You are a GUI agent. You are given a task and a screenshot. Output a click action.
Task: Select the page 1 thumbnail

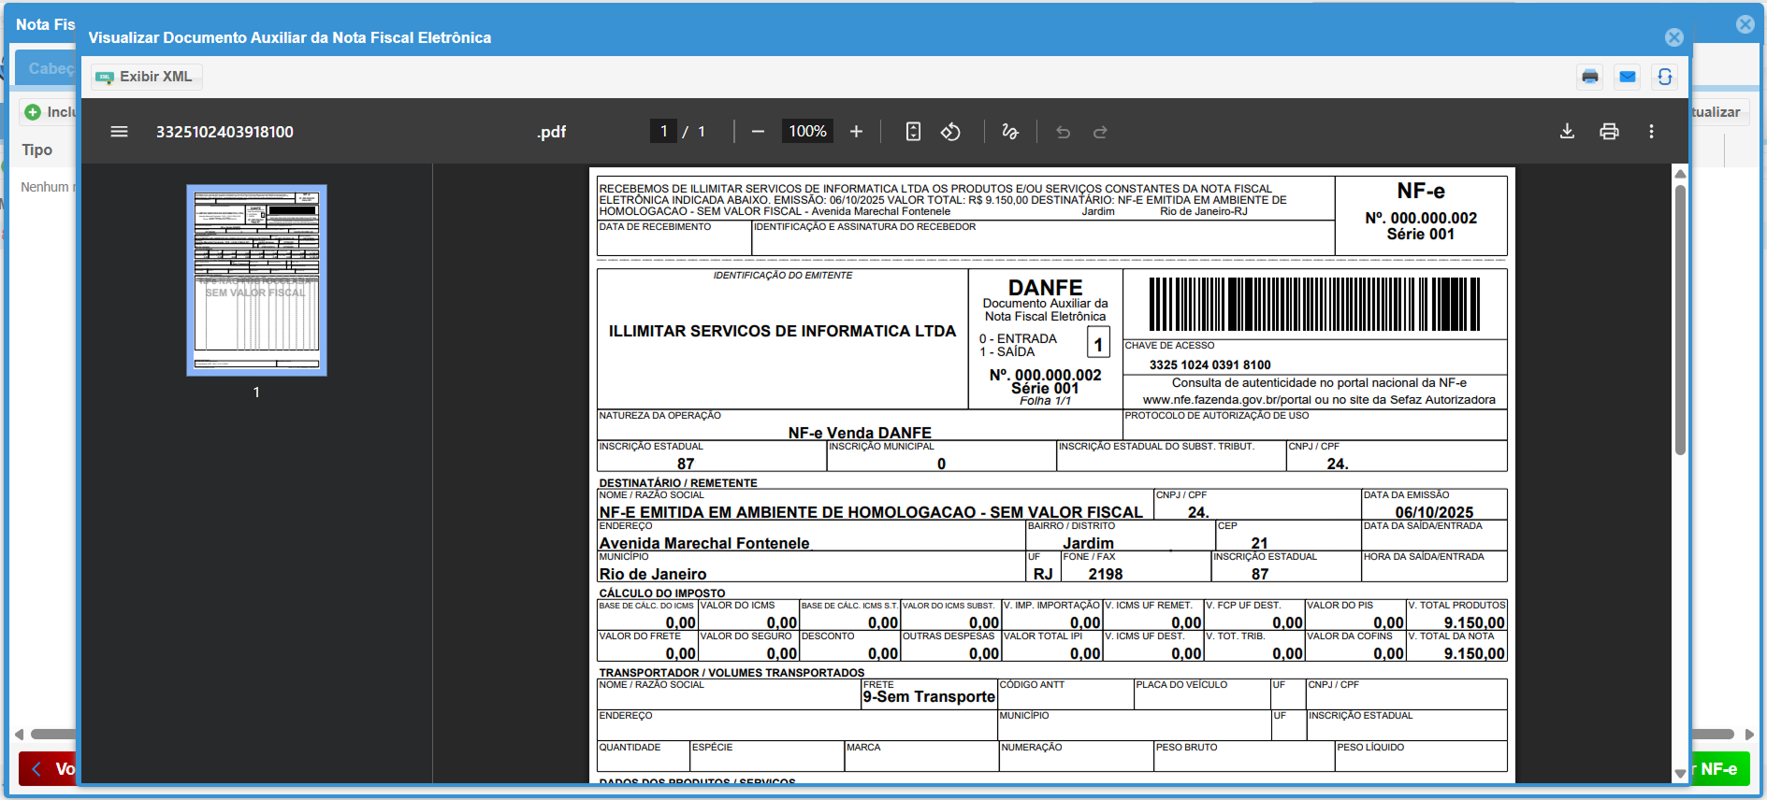[x=256, y=280]
